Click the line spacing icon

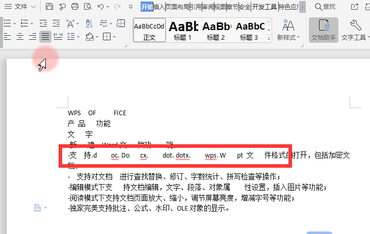coord(71,37)
